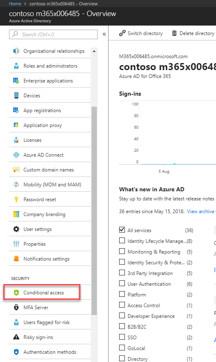Check the 3rd Party Integration checkbox
216x362 pixels.
pyautogui.click(x=122, y=273)
